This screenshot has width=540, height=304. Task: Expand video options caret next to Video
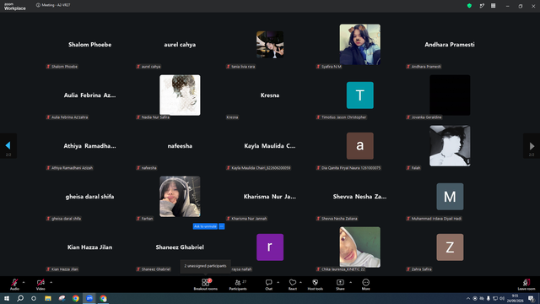(51, 282)
